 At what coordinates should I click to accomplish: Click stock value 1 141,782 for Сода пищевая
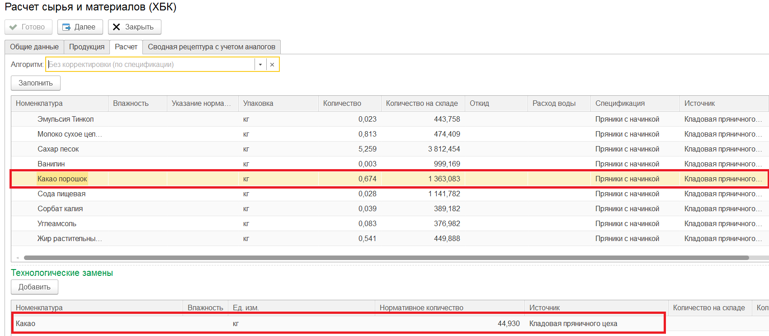pos(444,194)
